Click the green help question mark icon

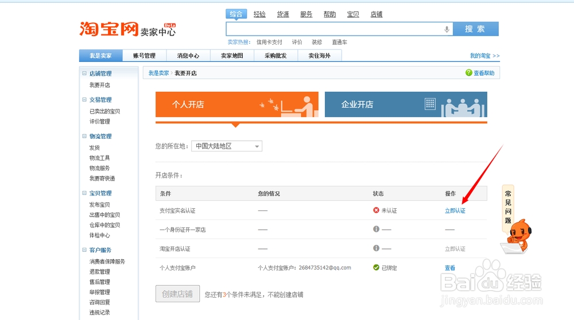click(x=468, y=73)
